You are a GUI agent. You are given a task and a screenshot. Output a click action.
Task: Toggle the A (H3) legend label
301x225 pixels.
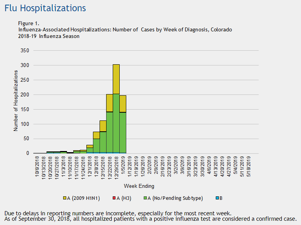(x=121, y=198)
